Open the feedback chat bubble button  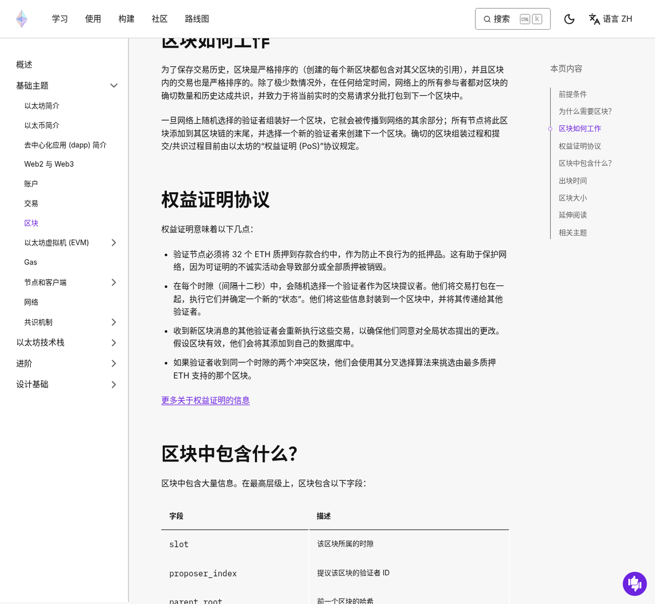pyautogui.click(x=635, y=584)
